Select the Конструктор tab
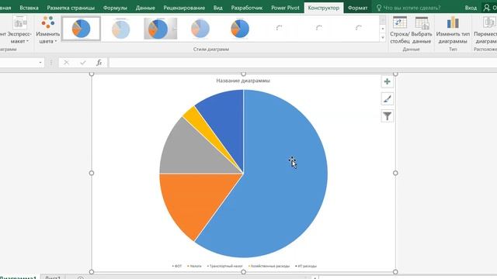Screen dimensions: 497x279 tap(323, 8)
